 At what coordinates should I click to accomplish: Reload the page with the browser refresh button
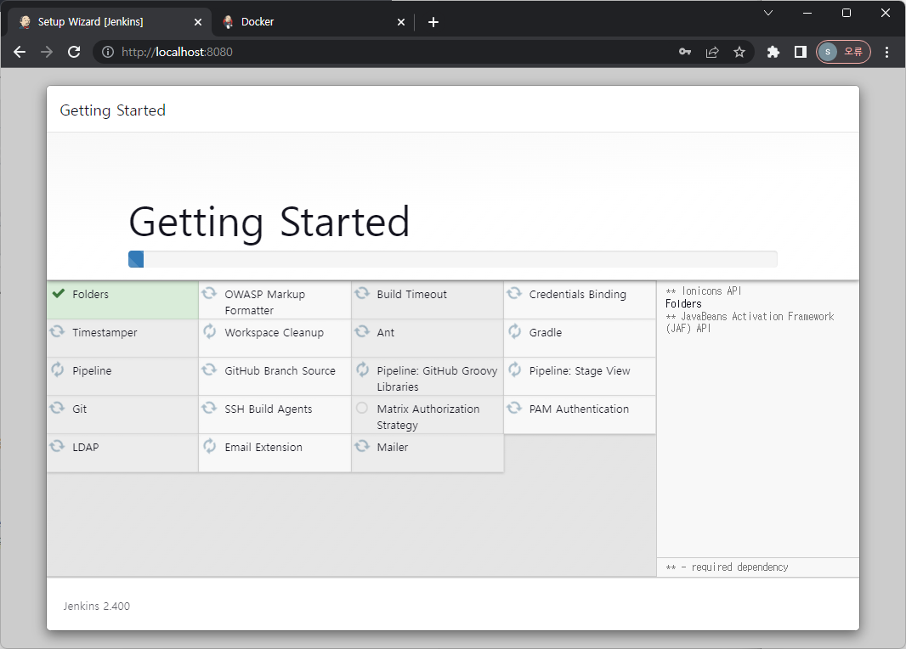click(x=74, y=52)
